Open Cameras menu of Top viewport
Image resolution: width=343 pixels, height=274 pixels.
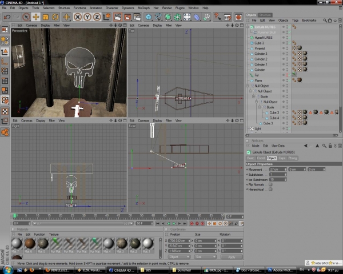click(143, 25)
